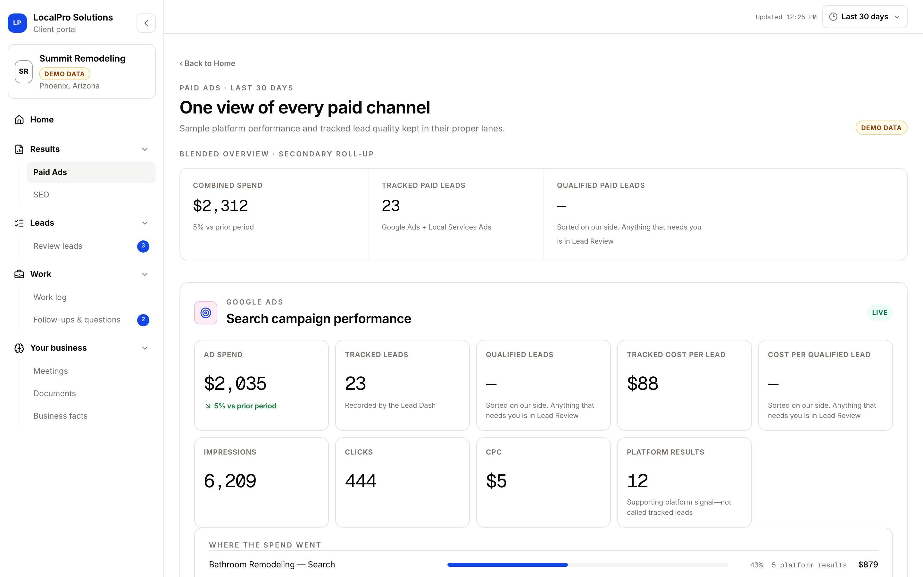Click the Results report icon

(19, 149)
